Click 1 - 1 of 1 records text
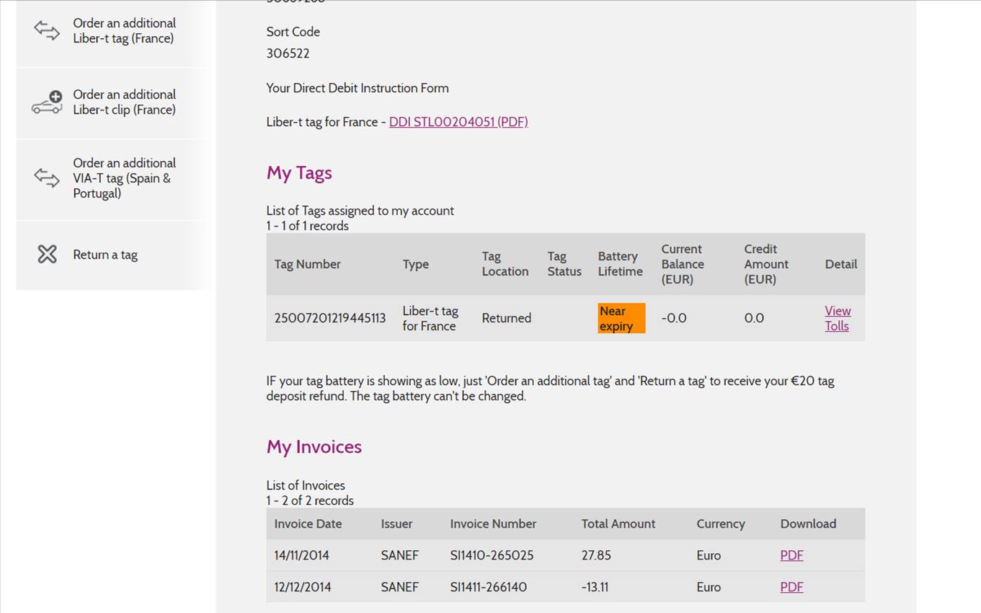This screenshot has width=981, height=613. (308, 226)
